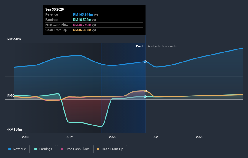Click the RM0 y-axis label

pos(11,96)
